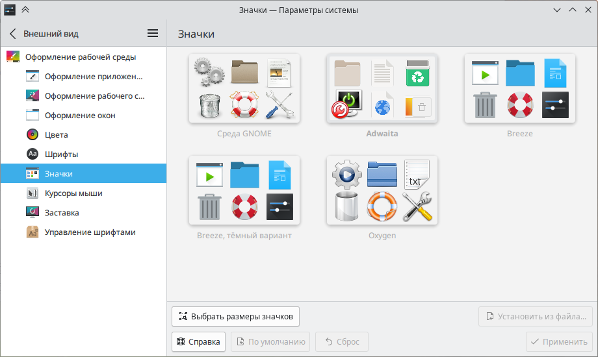This screenshot has height=357, width=598.
Task: Click the Выбрать размеры значков button
Action: click(235, 316)
